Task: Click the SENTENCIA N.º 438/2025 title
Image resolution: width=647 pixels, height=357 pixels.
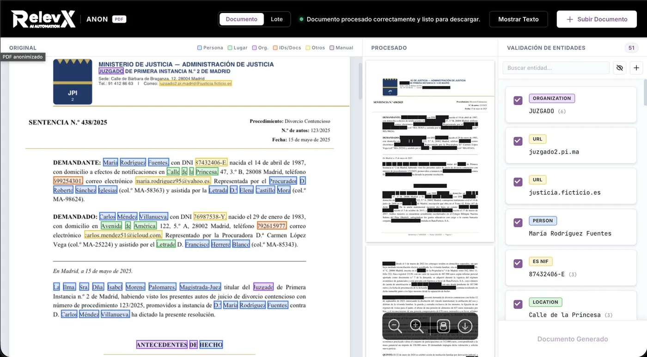Action: coord(68,123)
